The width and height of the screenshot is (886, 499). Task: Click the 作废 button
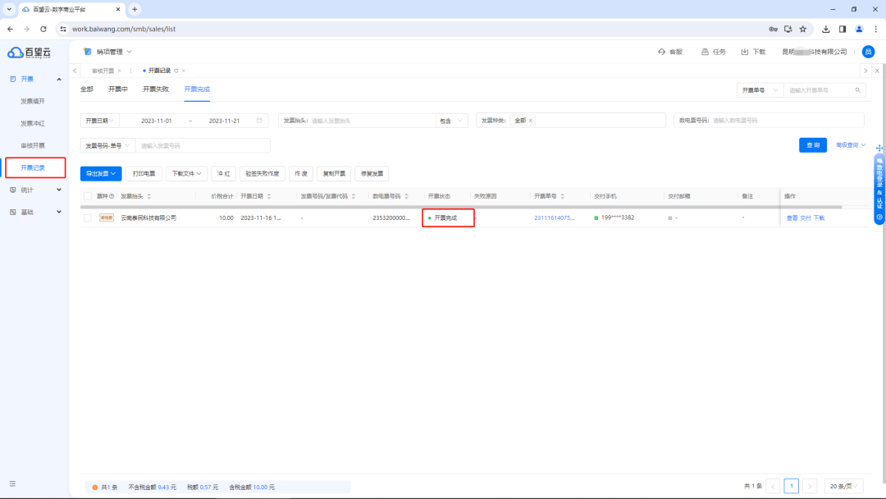301,173
